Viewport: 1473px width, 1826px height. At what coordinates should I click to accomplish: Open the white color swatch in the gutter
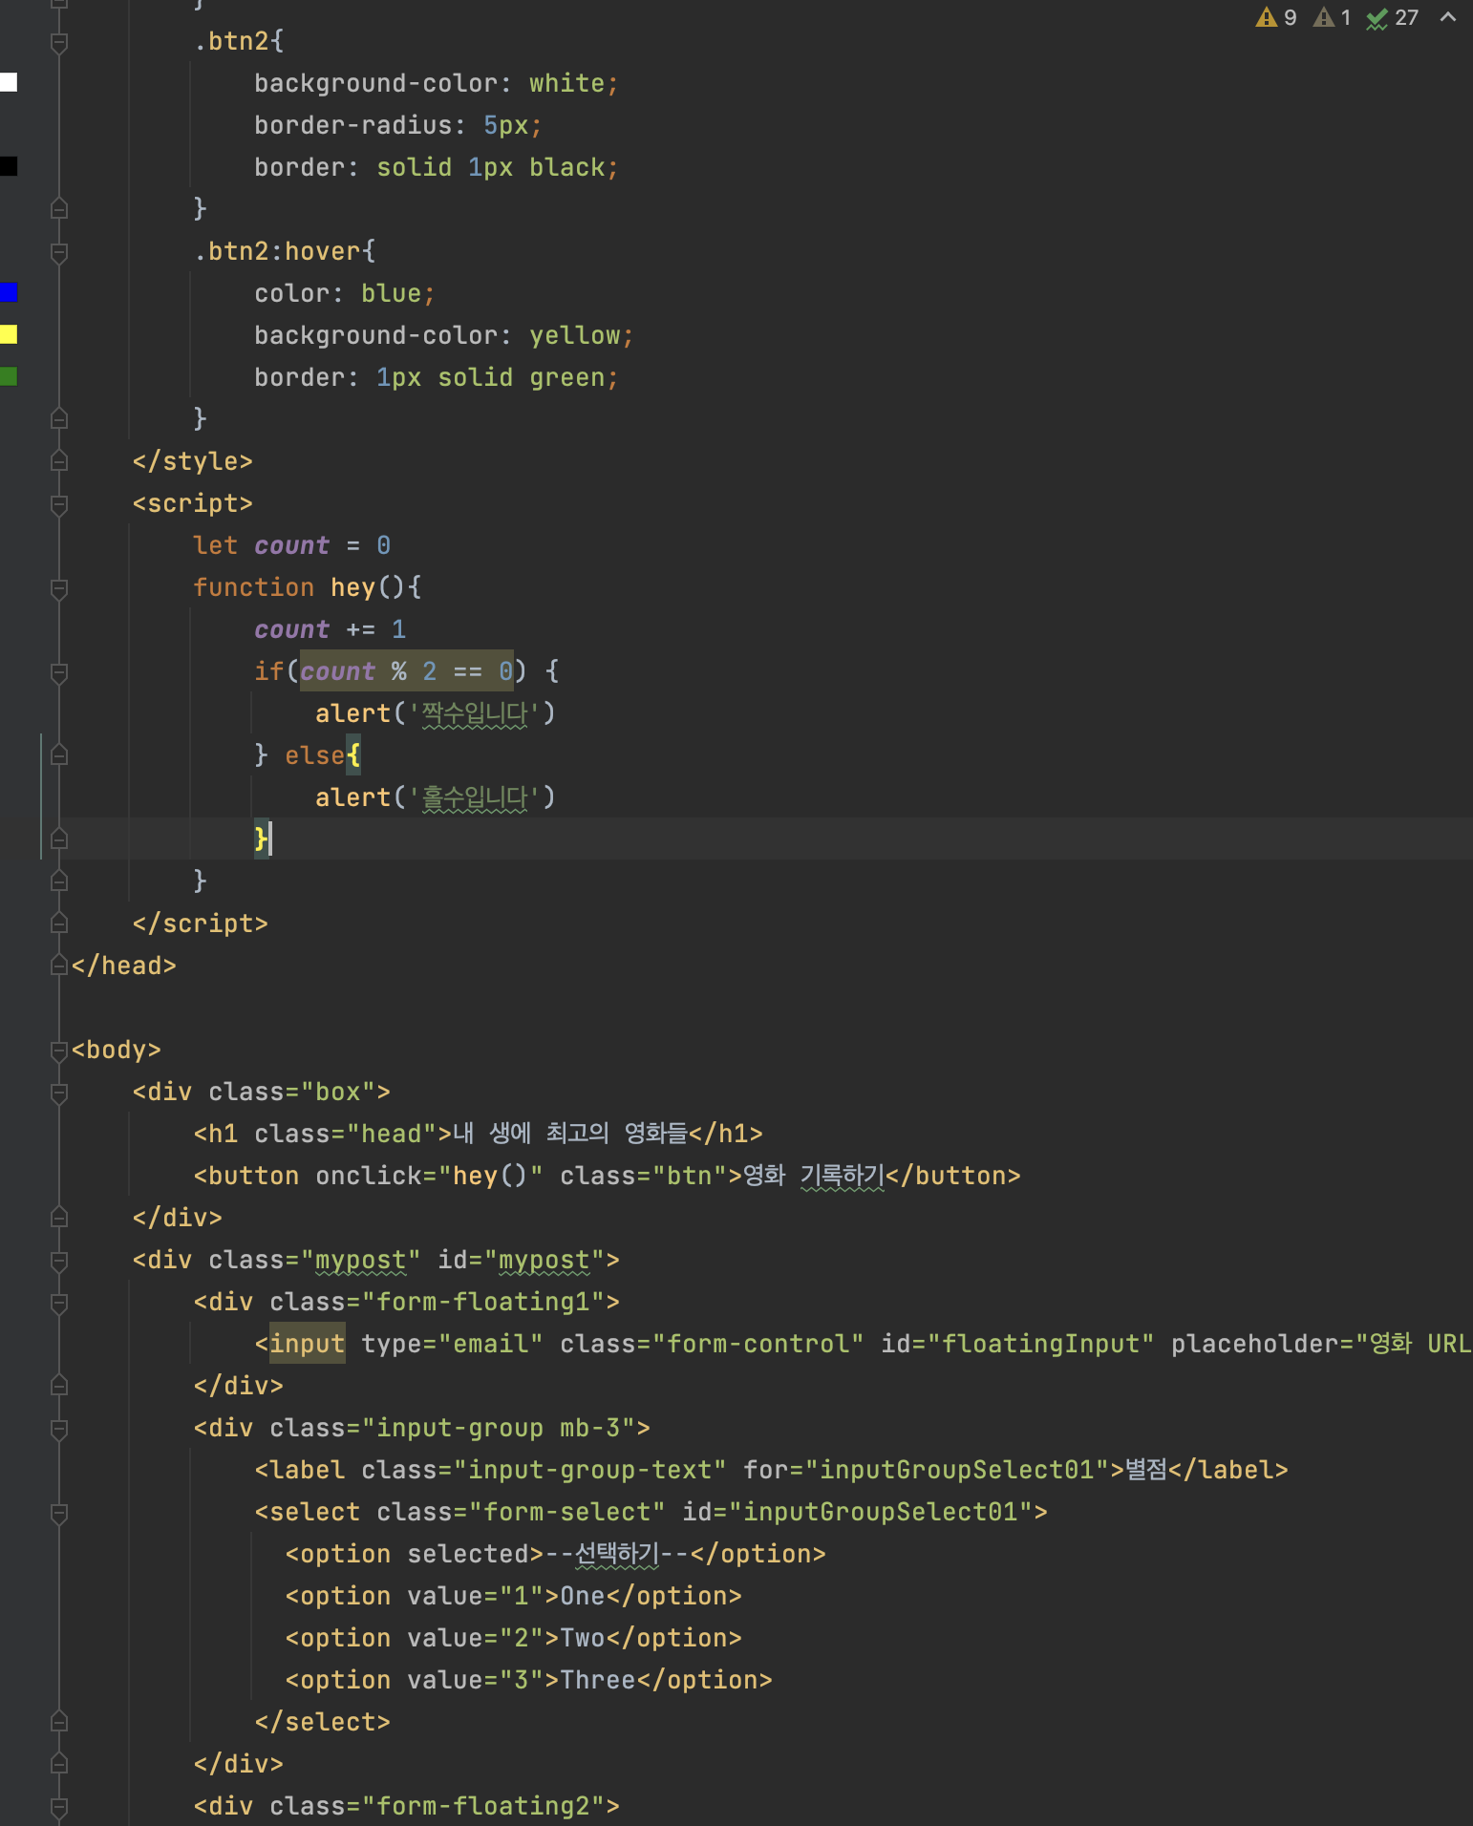tap(9, 82)
